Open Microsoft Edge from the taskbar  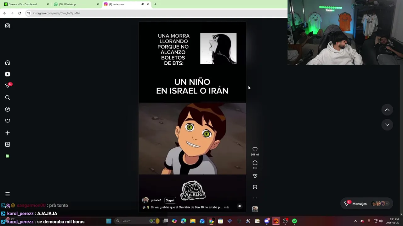pos(184,221)
